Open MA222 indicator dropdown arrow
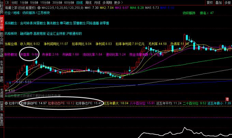 39,8
